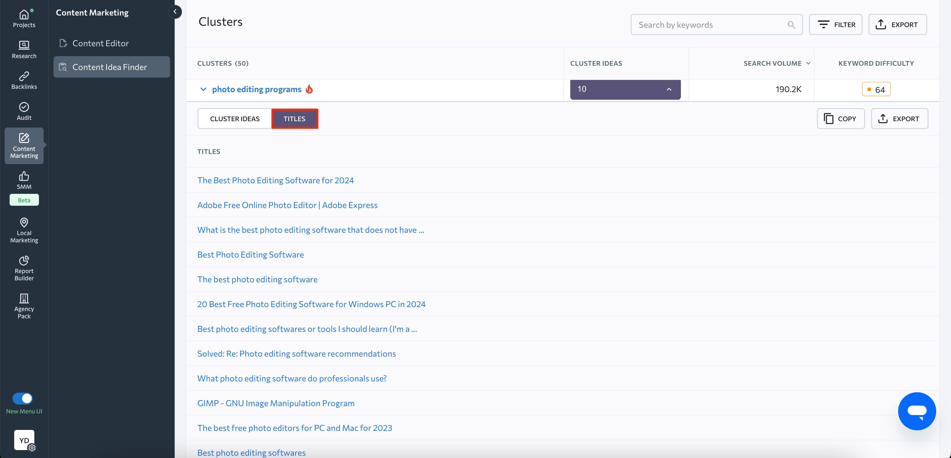Viewport: 951px width, 458px height.
Task: Open the Filter button
Action: pyautogui.click(x=835, y=25)
